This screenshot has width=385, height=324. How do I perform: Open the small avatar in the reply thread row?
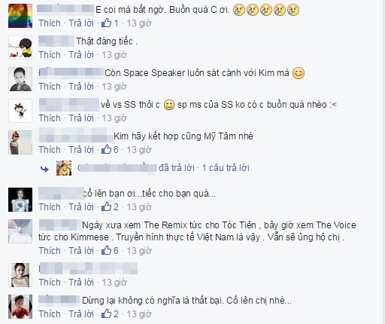click(64, 168)
